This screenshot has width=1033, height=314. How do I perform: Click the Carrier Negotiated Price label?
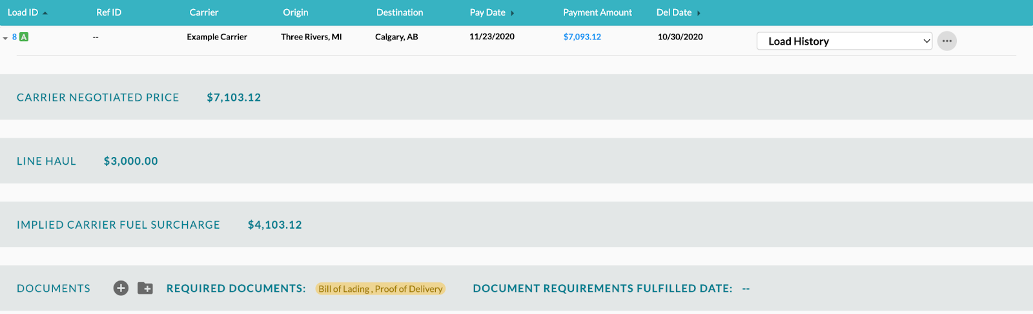[98, 98]
